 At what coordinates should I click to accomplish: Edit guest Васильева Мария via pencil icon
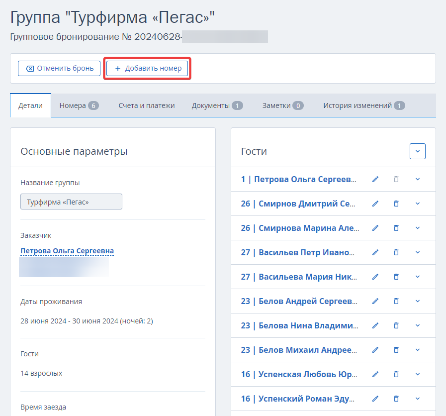pyautogui.click(x=375, y=277)
